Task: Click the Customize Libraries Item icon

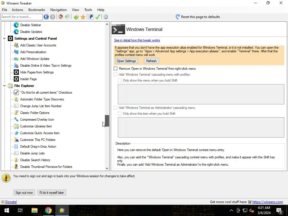Action: (16, 126)
